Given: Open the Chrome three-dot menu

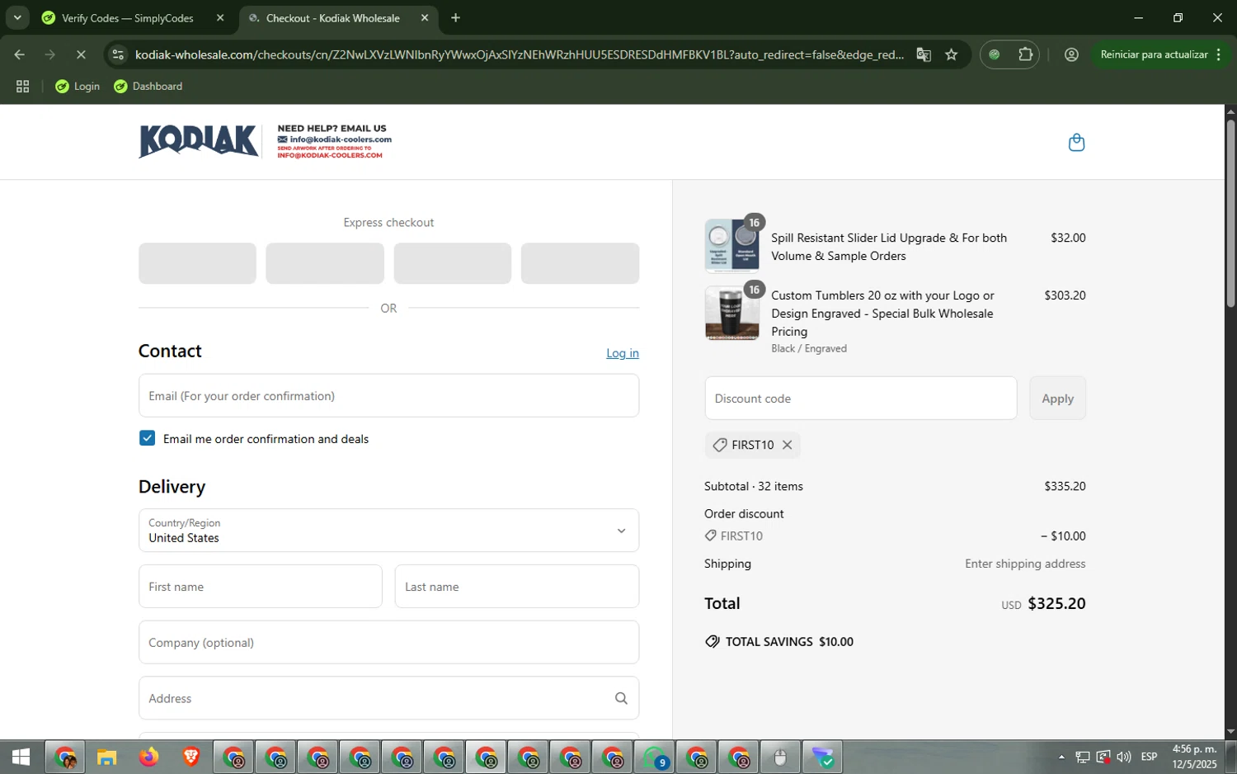Looking at the screenshot, I should [1219, 54].
